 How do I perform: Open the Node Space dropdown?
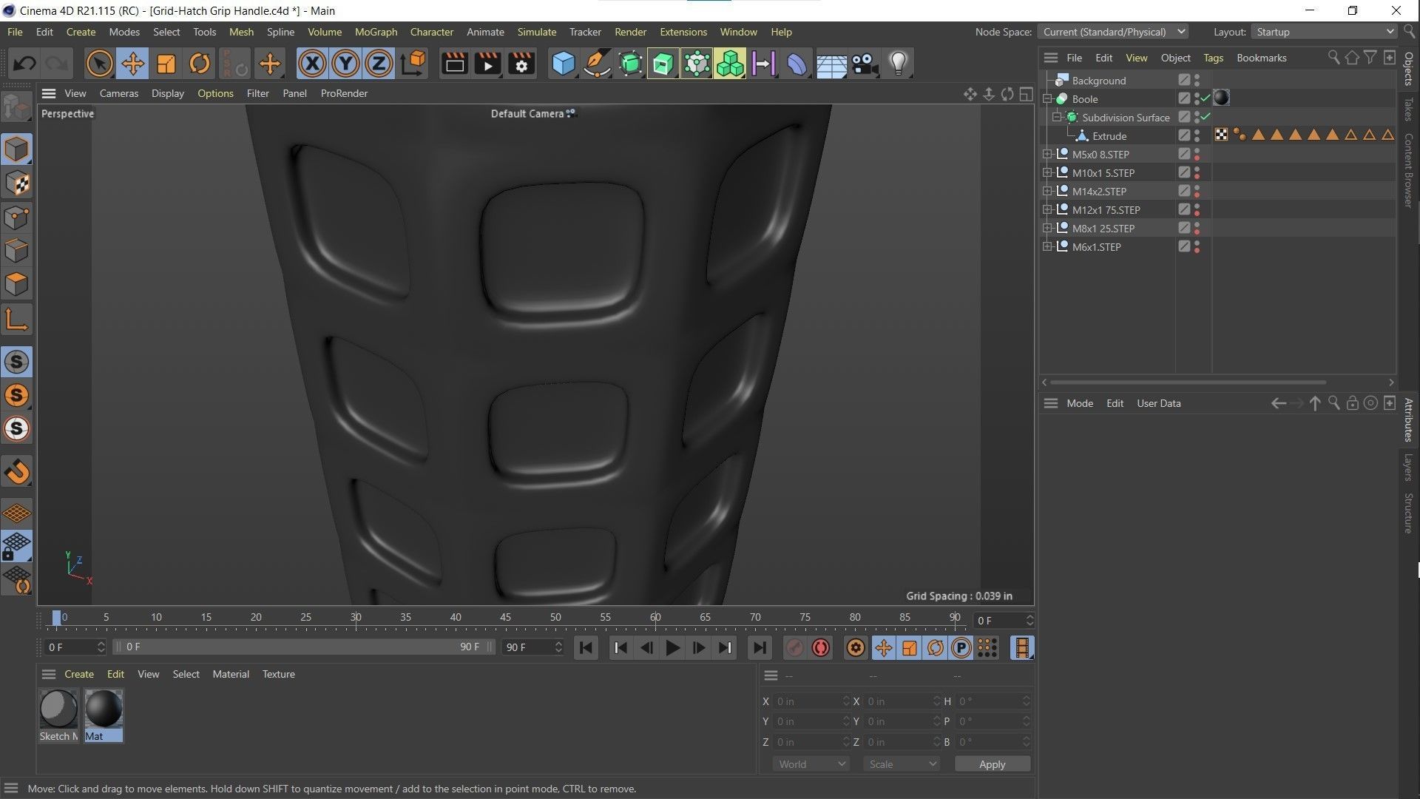pos(1113,32)
